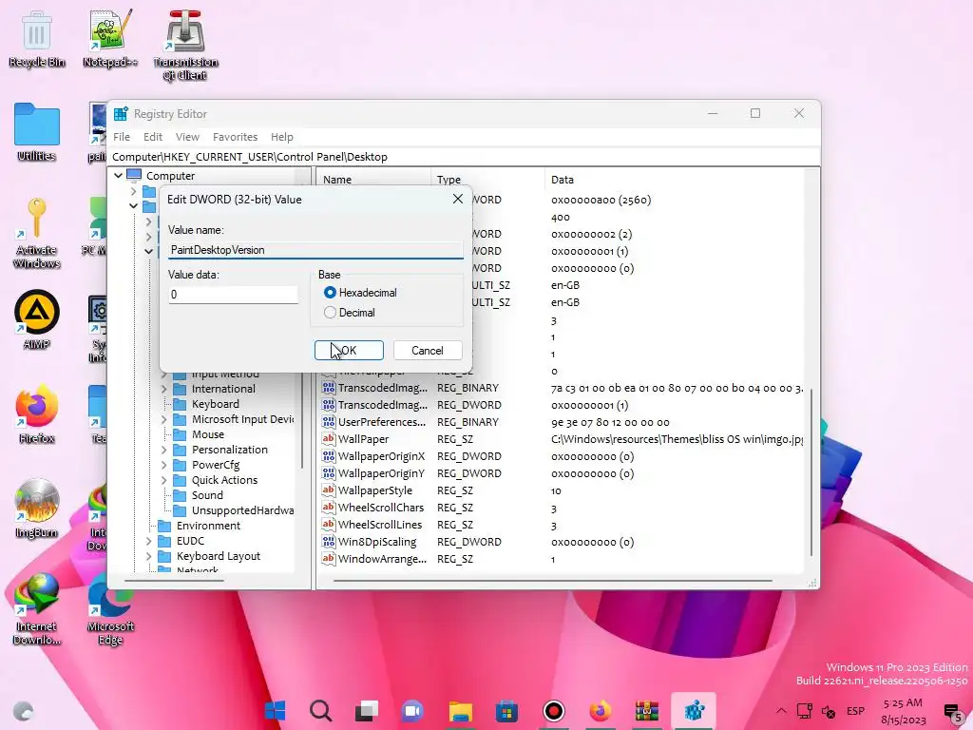Click the Registry Editor taskbar icon
The height and width of the screenshot is (730, 973).
[694, 710]
